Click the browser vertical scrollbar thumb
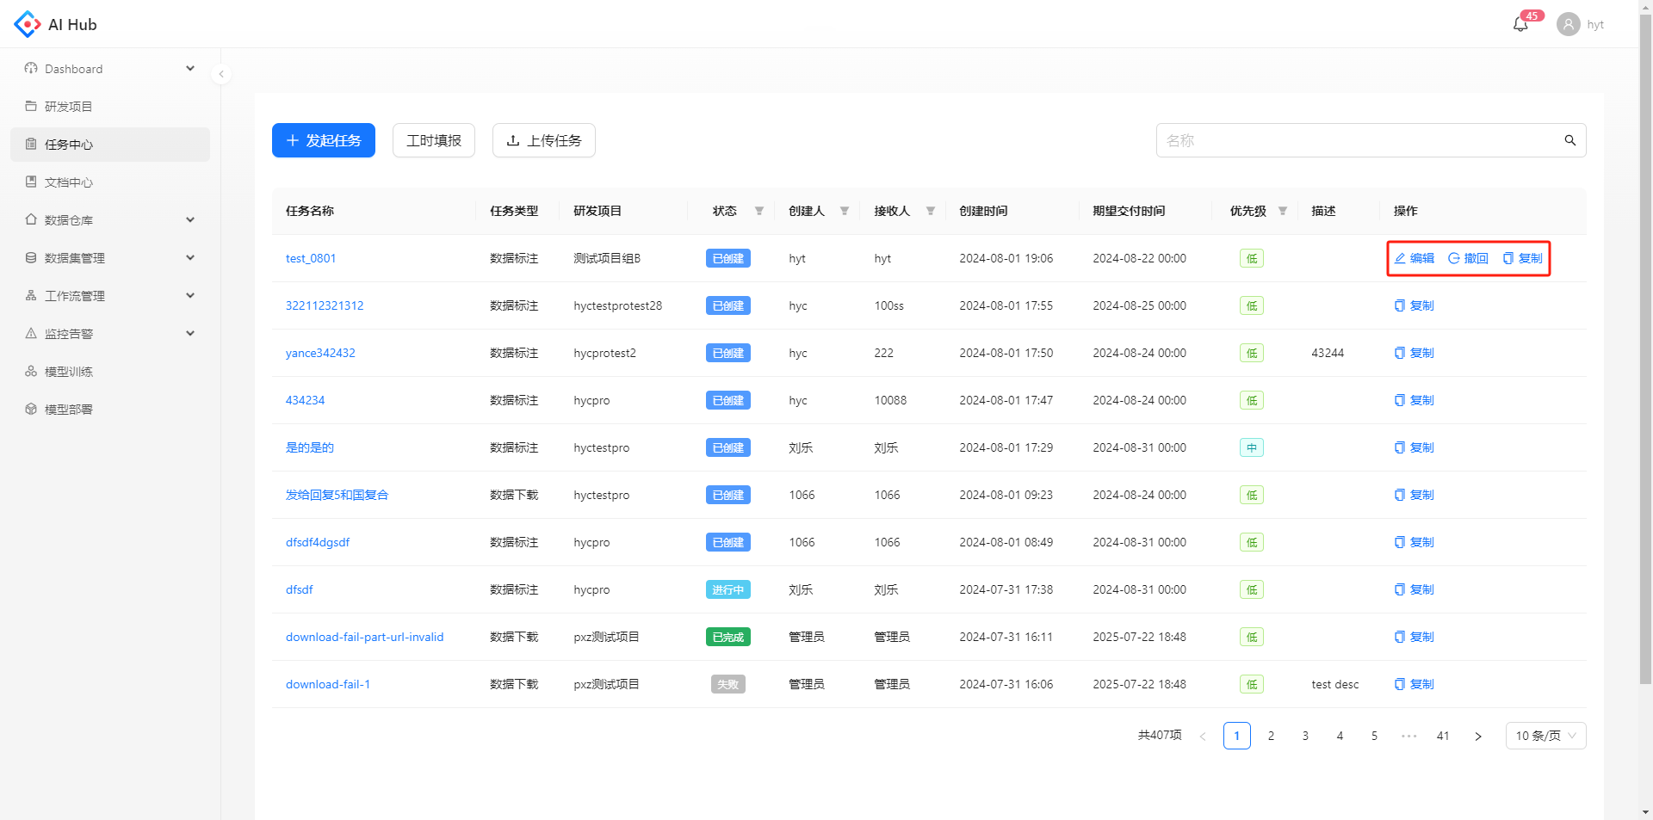This screenshot has height=820, width=1653. pos(1645,348)
